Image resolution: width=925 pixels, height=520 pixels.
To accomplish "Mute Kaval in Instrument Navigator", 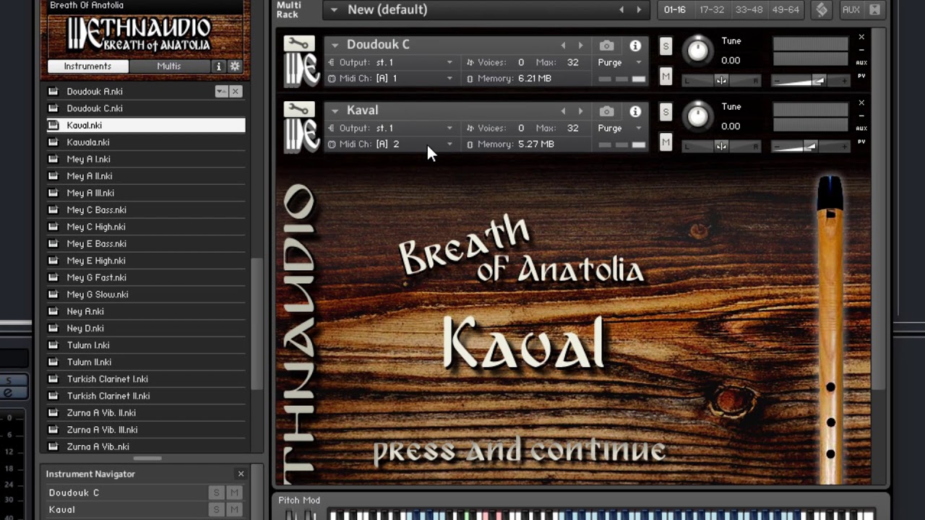I will point(233,509).
